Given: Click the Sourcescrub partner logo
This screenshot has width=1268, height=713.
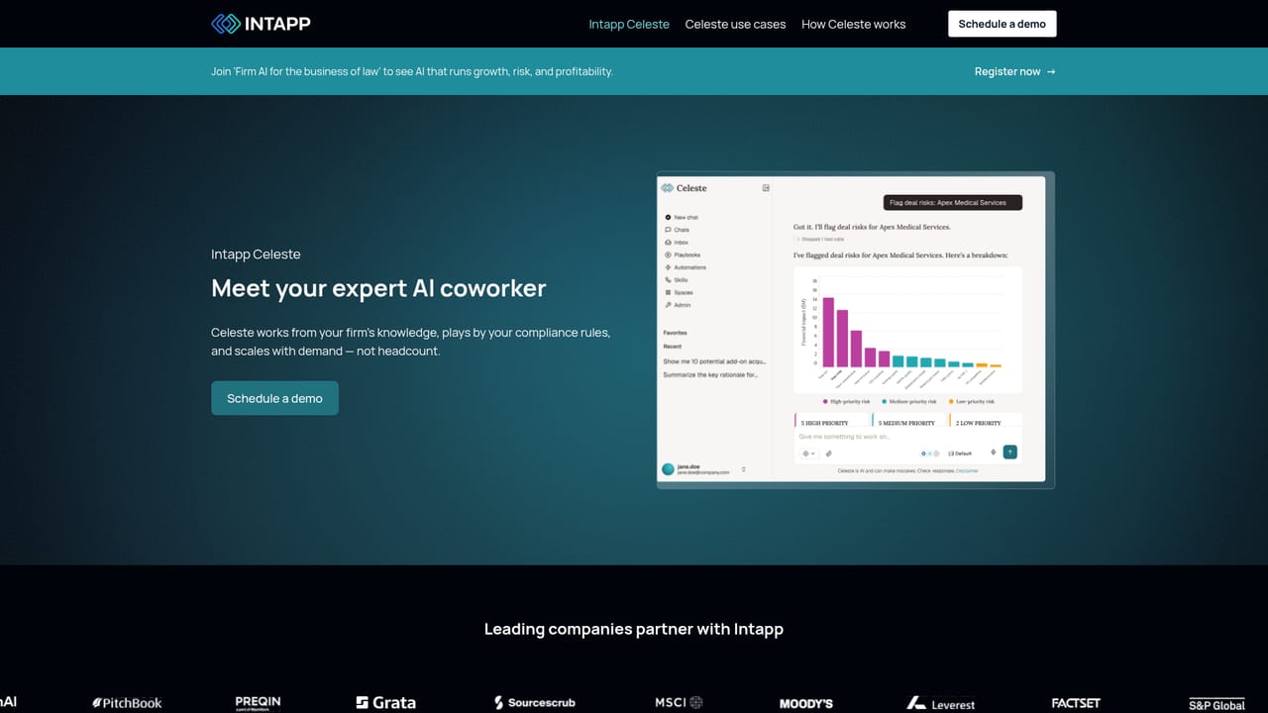Looking at the screenshot, I should click(535, 703).
